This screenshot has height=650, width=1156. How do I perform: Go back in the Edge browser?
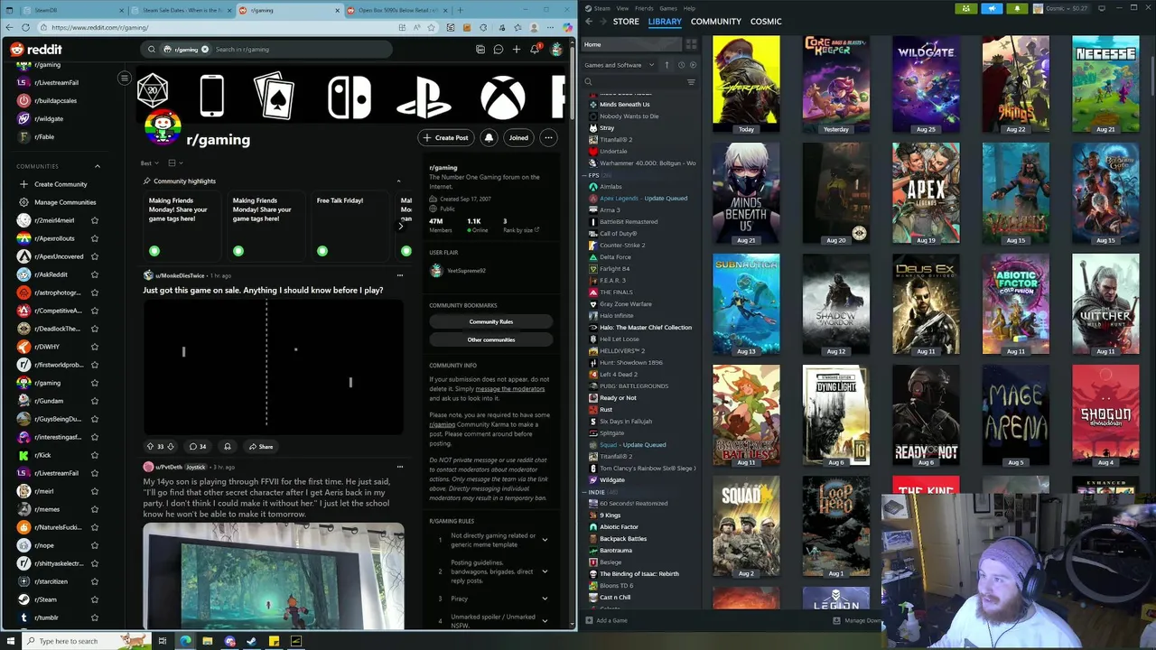(9, 27)
